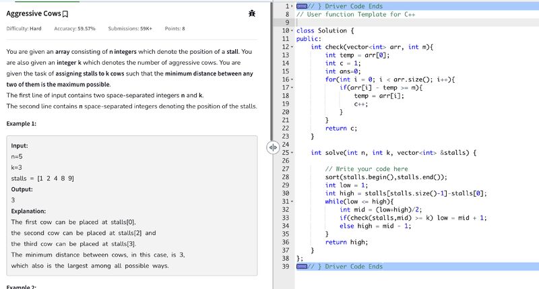
Task: Click the panel splitter handle icon
Action: click(272, 147)
